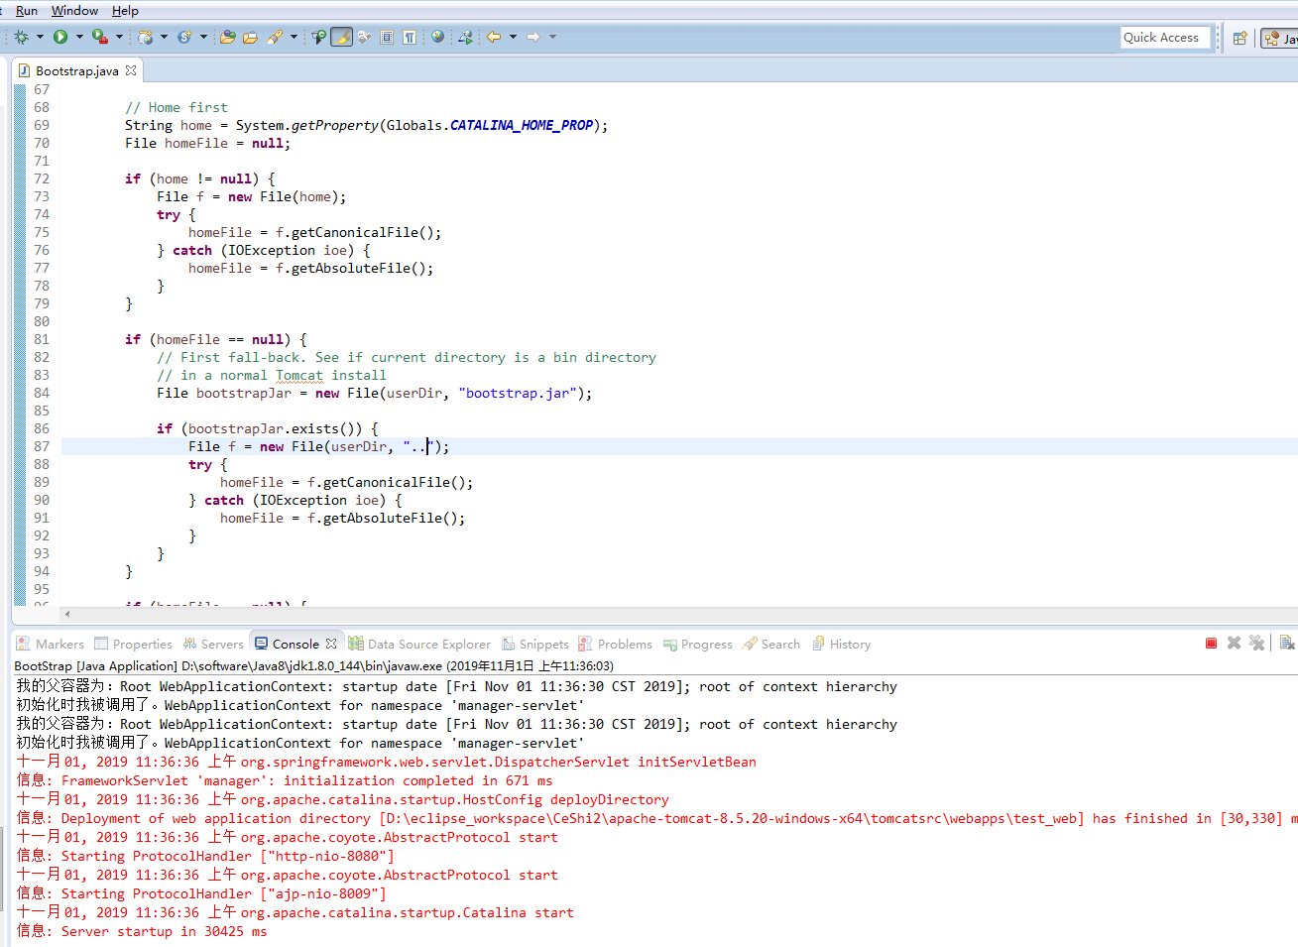Open the Problems tab

(616, 644)
